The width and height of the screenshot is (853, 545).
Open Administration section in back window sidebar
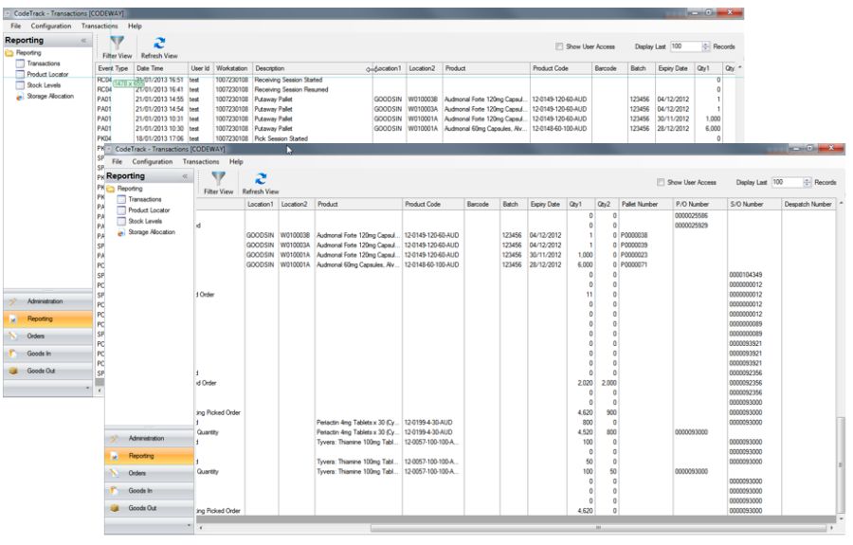(x=45, y=300)
